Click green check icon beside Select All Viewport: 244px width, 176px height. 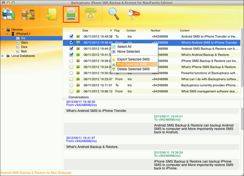(114, 47)
